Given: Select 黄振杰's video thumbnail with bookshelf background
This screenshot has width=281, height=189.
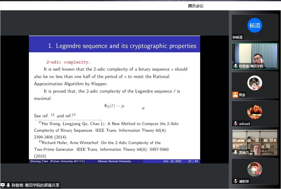Looking at the screenshot, I should tap(254, 142).
